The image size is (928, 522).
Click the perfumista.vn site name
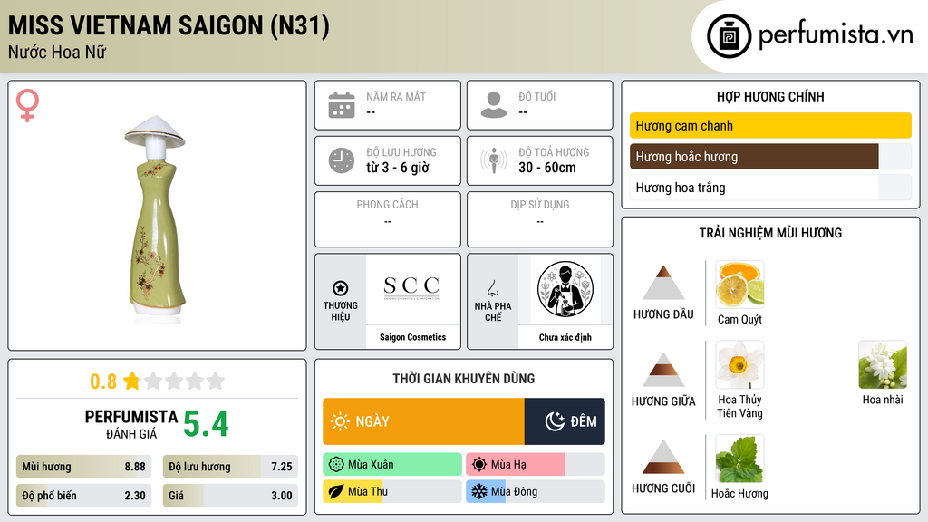[x=836, y=35]
